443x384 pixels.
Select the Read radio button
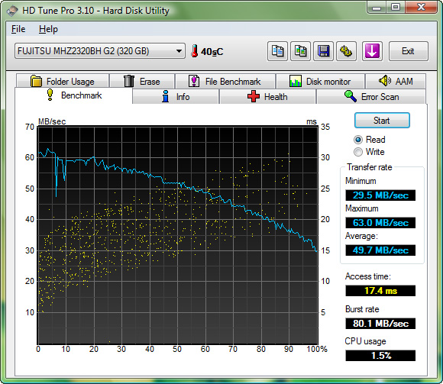[x=357, y=140]
